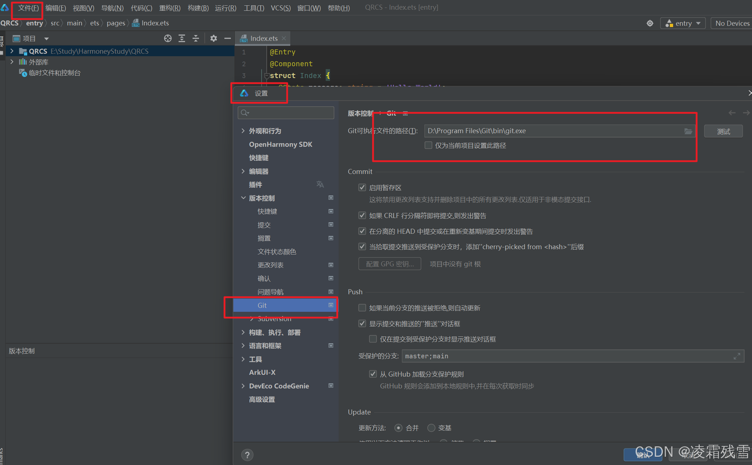Click project-level icon beside 更改列表 setting
Image resolution: width=752 pixels, height=465 pixels.
[331, 265]
